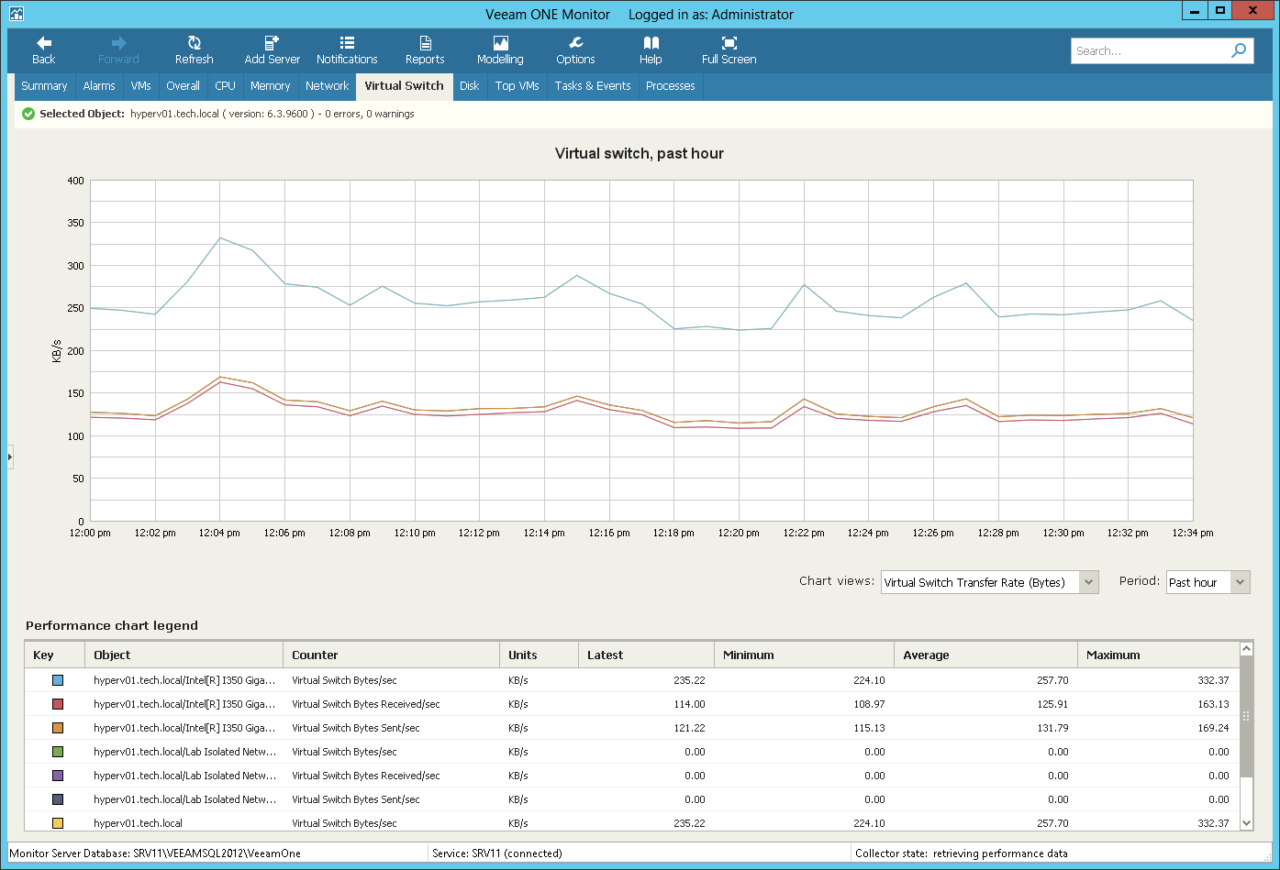Open the Reports toolbar item
This screenshot has height=870, width=1280.
click(x=425, y=50)
